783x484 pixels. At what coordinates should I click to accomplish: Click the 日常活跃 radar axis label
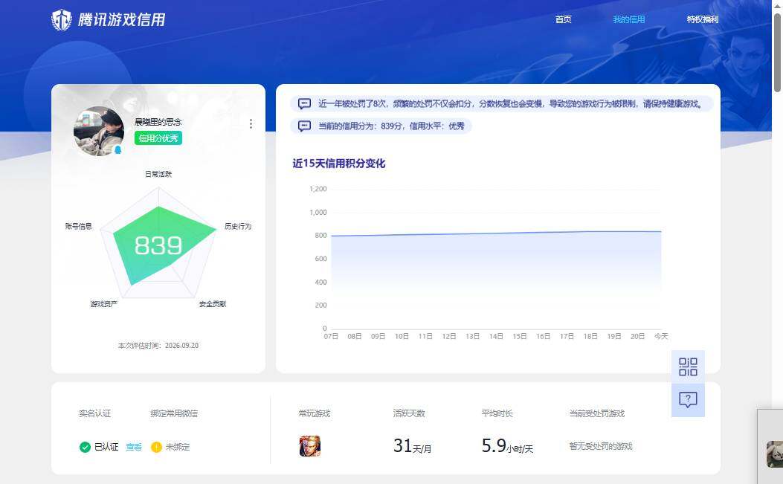tap(158, 174)
